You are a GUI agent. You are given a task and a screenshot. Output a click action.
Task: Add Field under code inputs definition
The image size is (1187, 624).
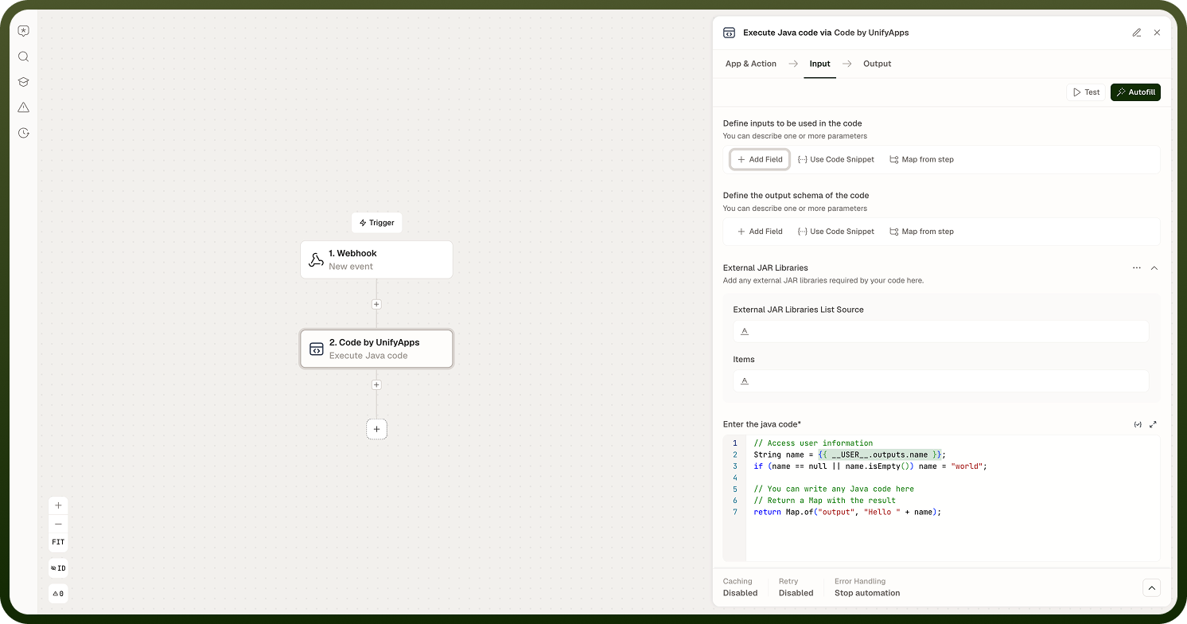pos(760,159)
